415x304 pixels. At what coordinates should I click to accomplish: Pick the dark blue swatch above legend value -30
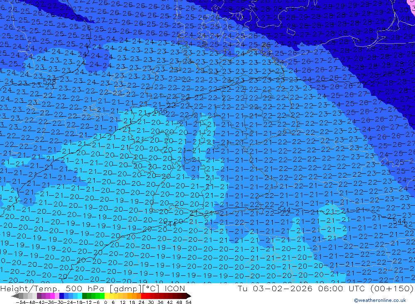[61, 296]
